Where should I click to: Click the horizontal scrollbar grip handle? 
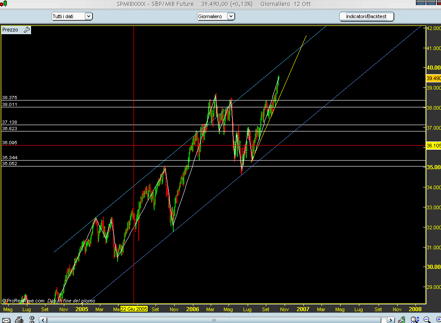tap(214, 320)
